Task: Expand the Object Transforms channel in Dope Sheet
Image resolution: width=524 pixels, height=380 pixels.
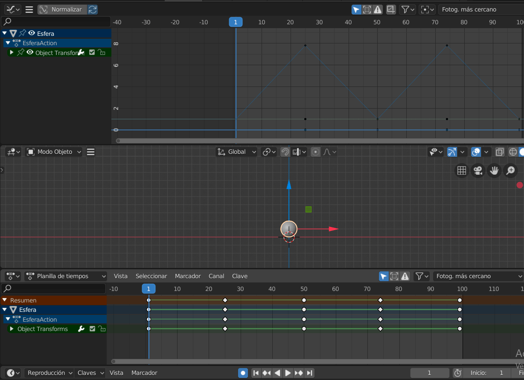Action: (12, 328)
